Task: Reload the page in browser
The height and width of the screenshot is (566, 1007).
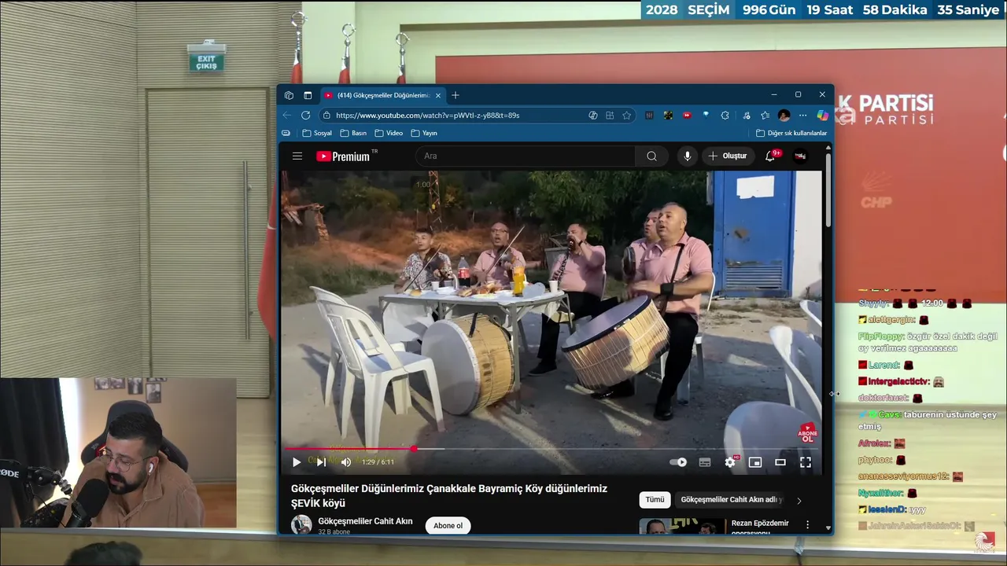Action: click(305, 115)
